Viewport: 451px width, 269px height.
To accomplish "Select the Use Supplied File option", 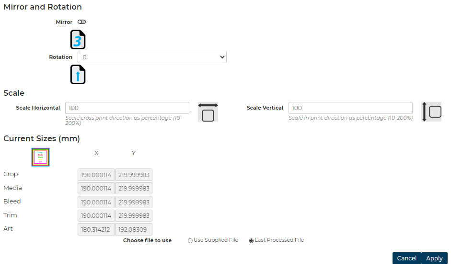I will tap(190, 241).
